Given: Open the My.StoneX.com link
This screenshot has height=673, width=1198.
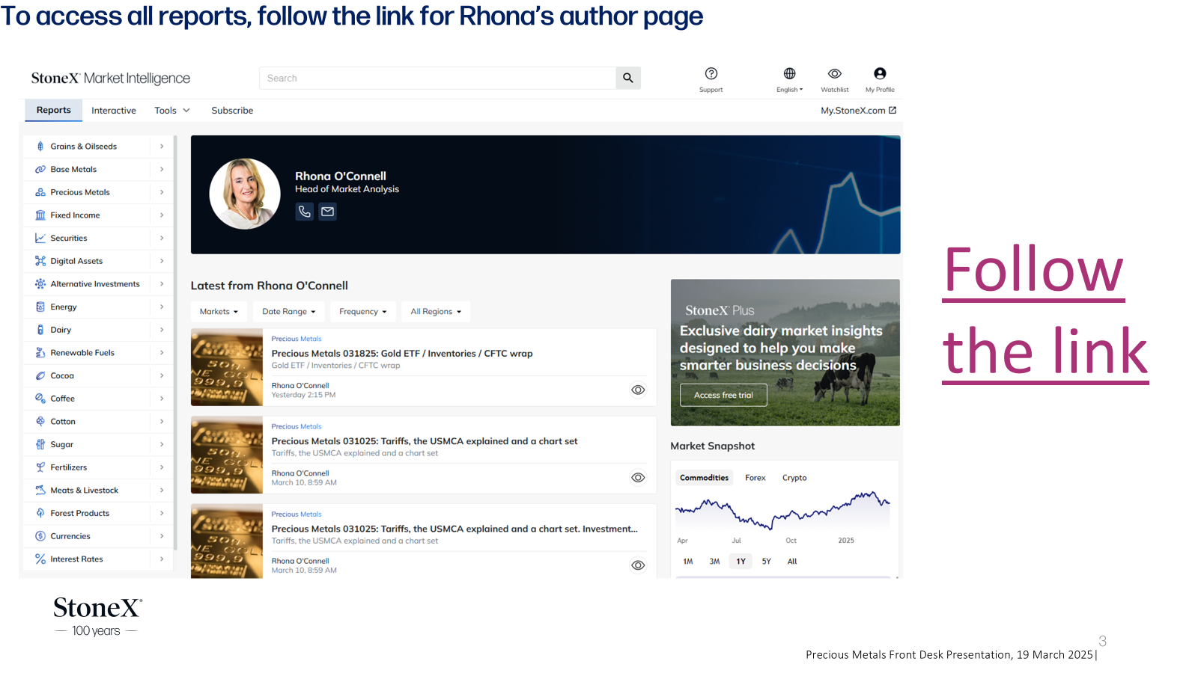Looking at the screenshot, I should click(x=858, y=111).
